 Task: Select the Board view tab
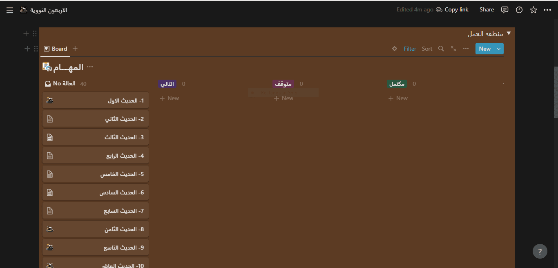click(x=56, y=49)
